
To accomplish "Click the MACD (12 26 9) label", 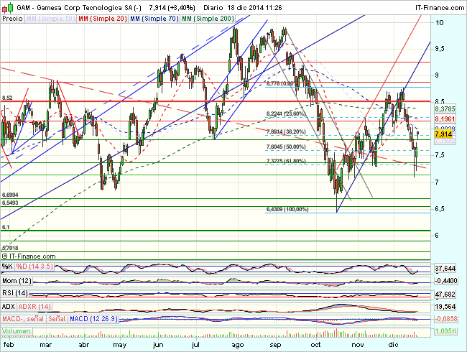I will (x=94, y=319).
